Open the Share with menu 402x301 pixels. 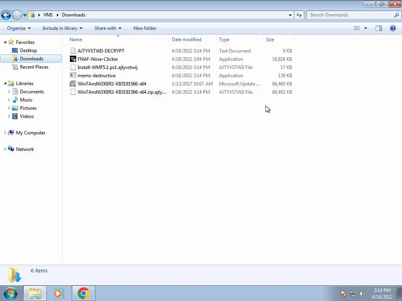tap(108, 28)
